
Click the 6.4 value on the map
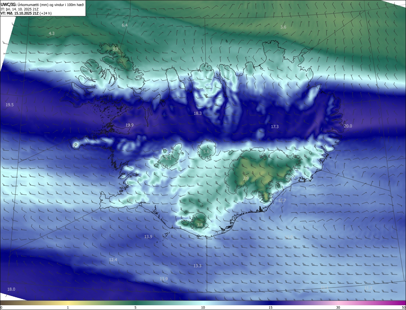(x=125, y=25)
